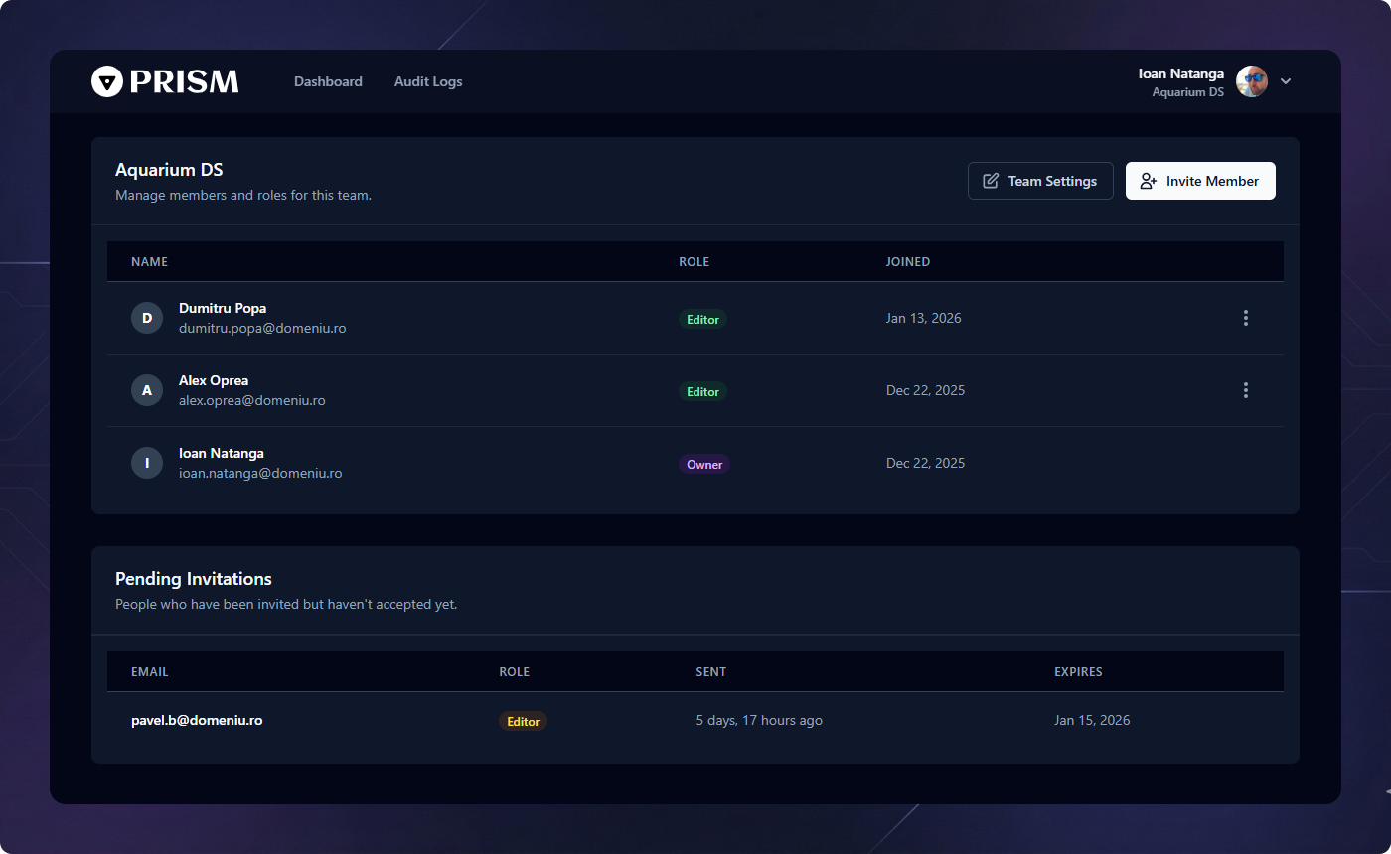Click the dumitru.popa@domeniu.ro email address
The height and width of the screenshot is (854, 1391).
coord(262,328)
